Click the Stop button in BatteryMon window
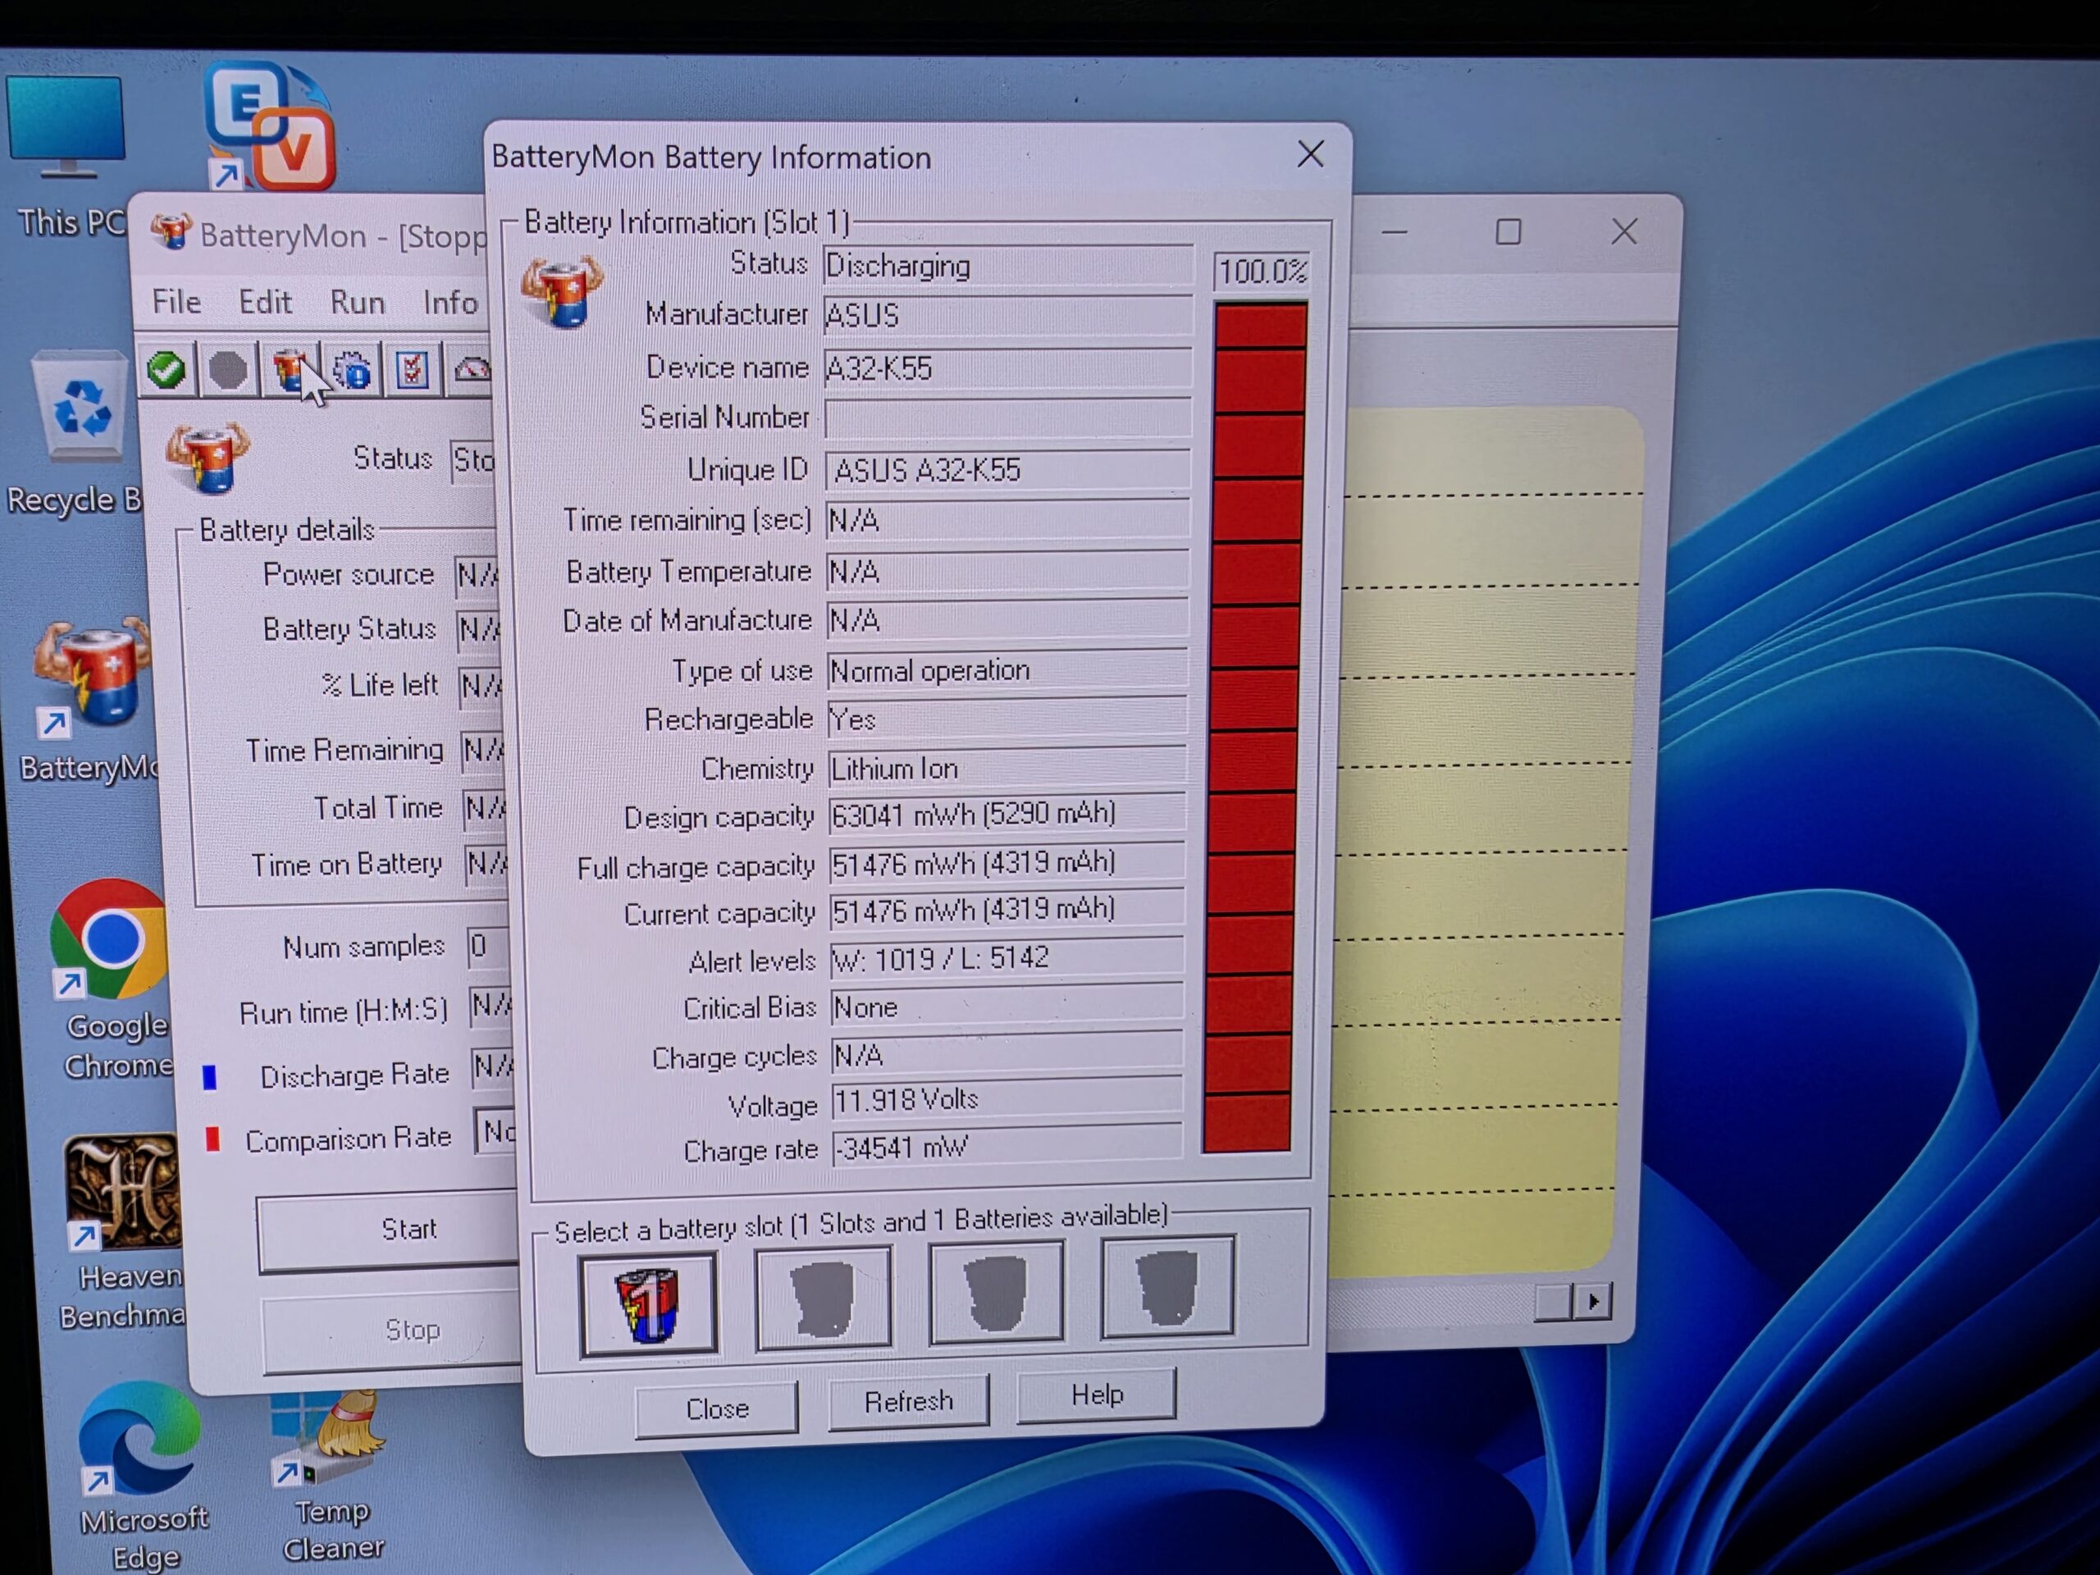 (x=392, y=1332)
